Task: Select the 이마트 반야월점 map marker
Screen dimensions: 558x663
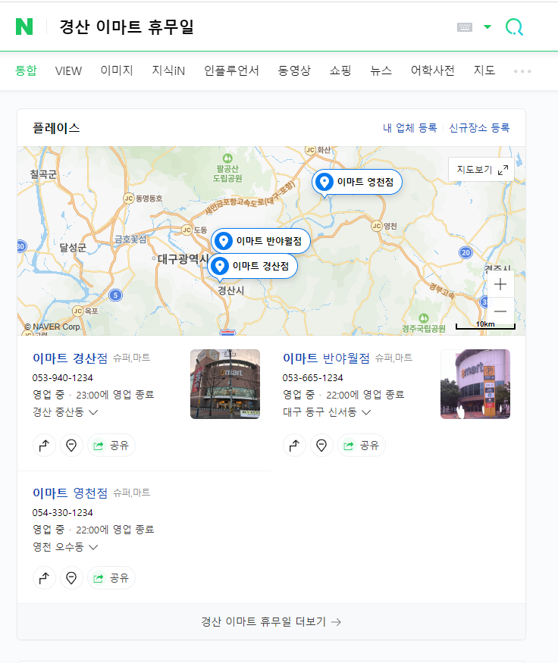Action: pyautogui.click(x=261, y=241)
